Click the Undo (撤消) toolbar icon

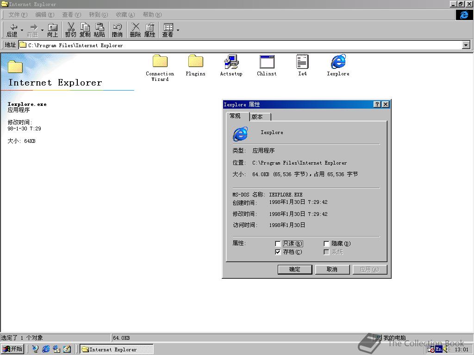point(117,30)
